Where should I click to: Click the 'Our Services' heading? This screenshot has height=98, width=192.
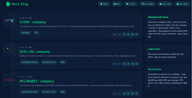[154, 69]
